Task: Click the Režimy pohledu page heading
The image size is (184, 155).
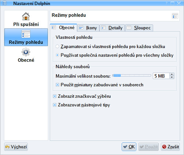Action: pyautogui.click(x=69, y=15)
